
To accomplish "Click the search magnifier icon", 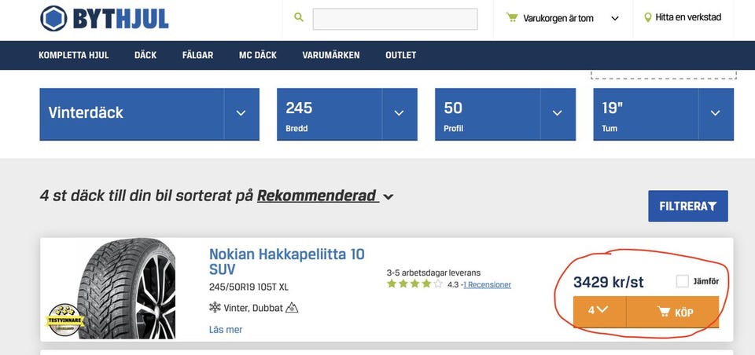I will [299, 17].
